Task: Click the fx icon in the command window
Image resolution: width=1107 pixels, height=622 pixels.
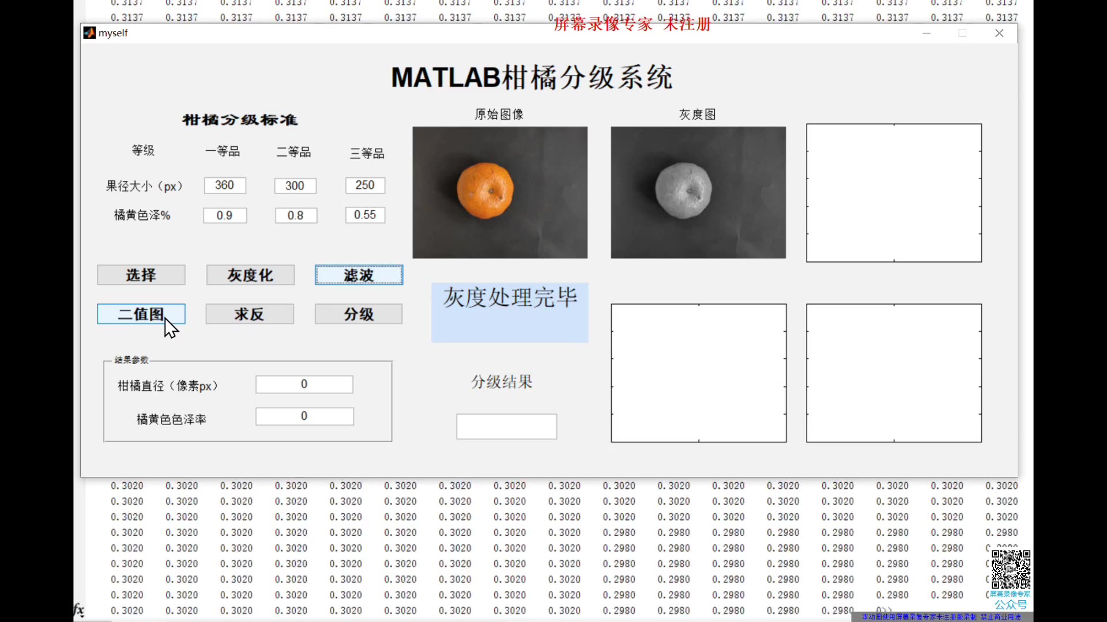Action: point(79,609)
